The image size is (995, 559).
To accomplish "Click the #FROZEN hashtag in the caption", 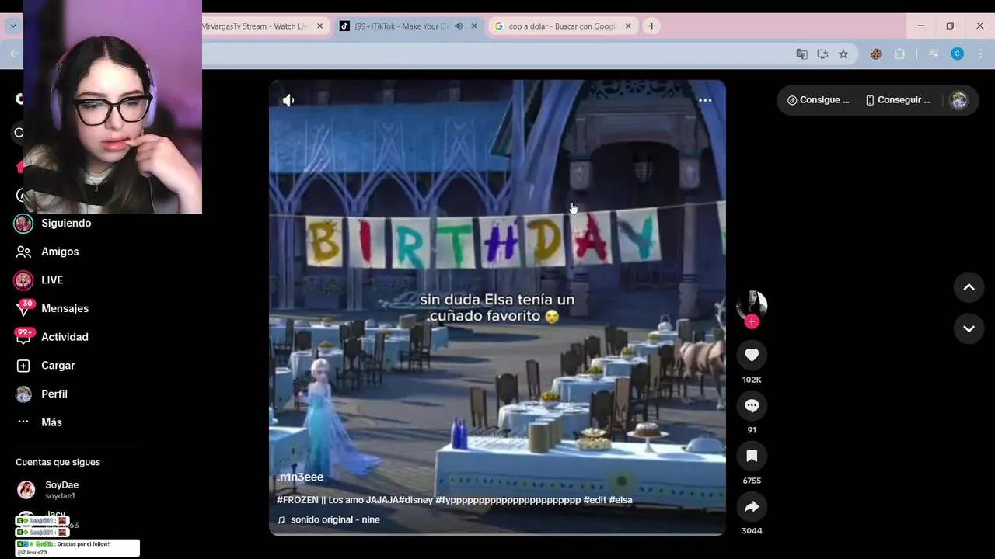I will 298,500.
